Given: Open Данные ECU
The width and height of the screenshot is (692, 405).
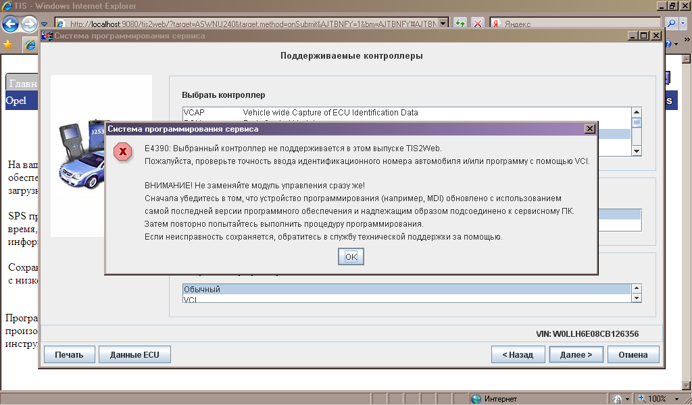Looking at the screenshot, I should tap(134, 355).
